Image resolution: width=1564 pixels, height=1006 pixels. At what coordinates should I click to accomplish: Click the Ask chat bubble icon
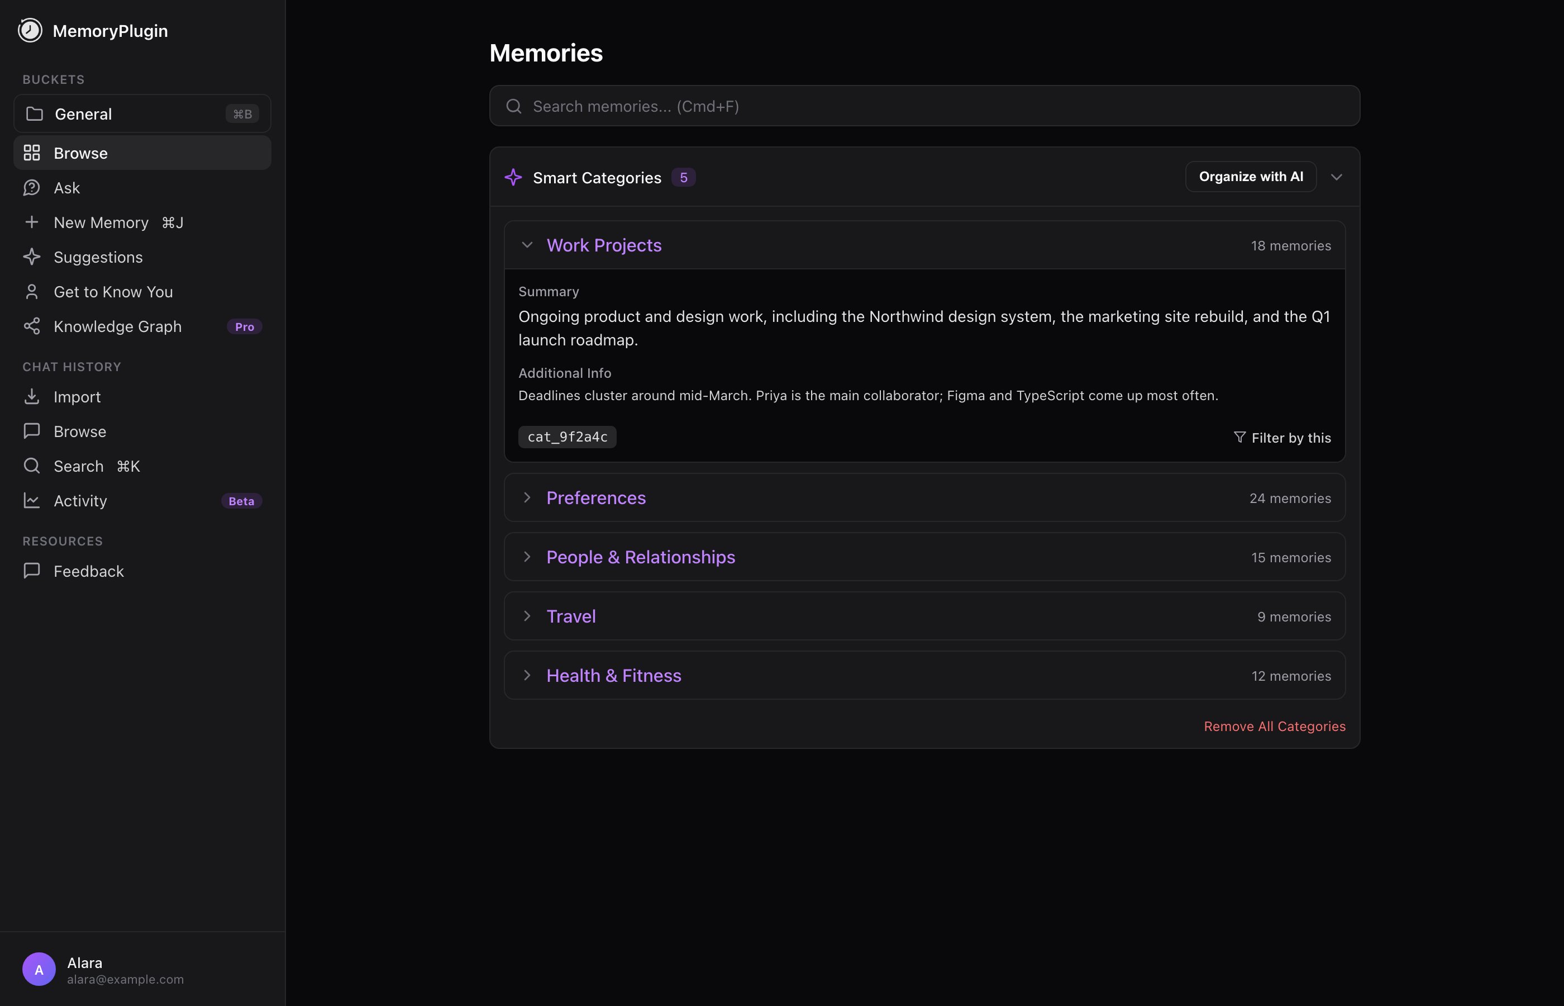click(32, 187)
